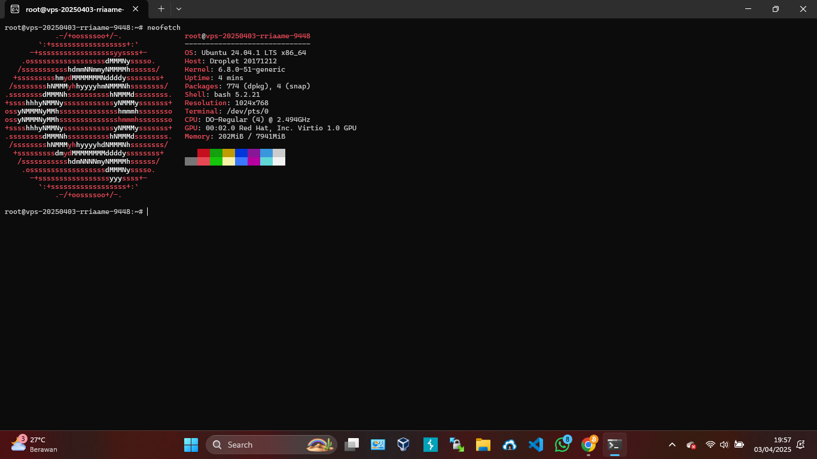The height and width of the screenshot is (459, 817).
Task: Click the "Kernel: 6.8.0-51-generic" text
Action: point(235,69)
